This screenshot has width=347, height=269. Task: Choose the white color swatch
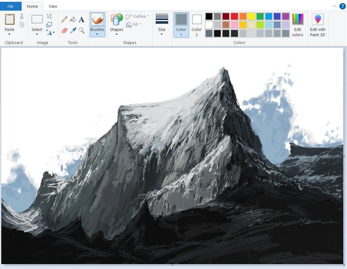pos(209,25)
